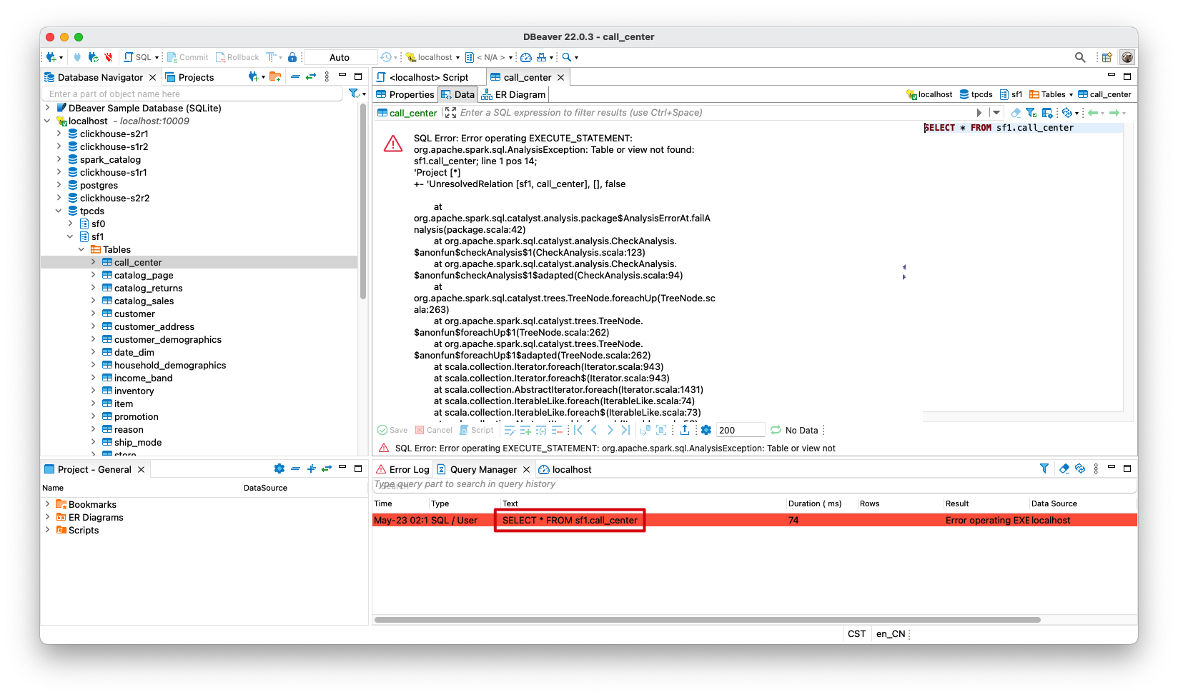Click the global search icon at top right
Screen dimensions: 1178x697
coord(1080,57)
